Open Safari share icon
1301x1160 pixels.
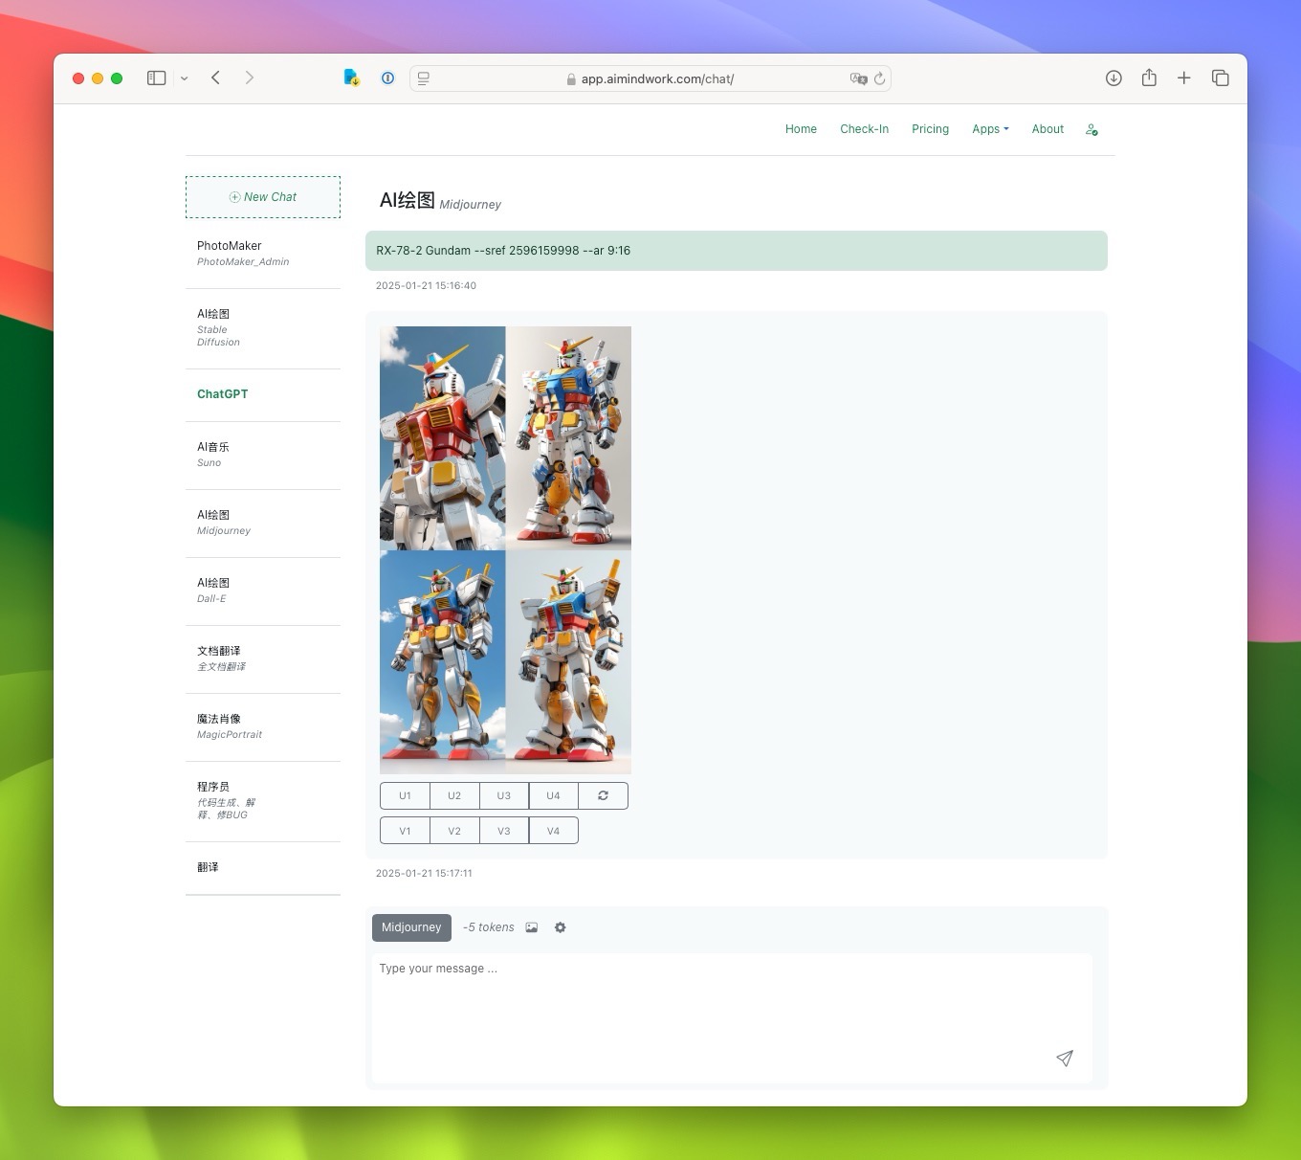1149,78
